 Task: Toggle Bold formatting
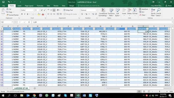pos(22,14)
